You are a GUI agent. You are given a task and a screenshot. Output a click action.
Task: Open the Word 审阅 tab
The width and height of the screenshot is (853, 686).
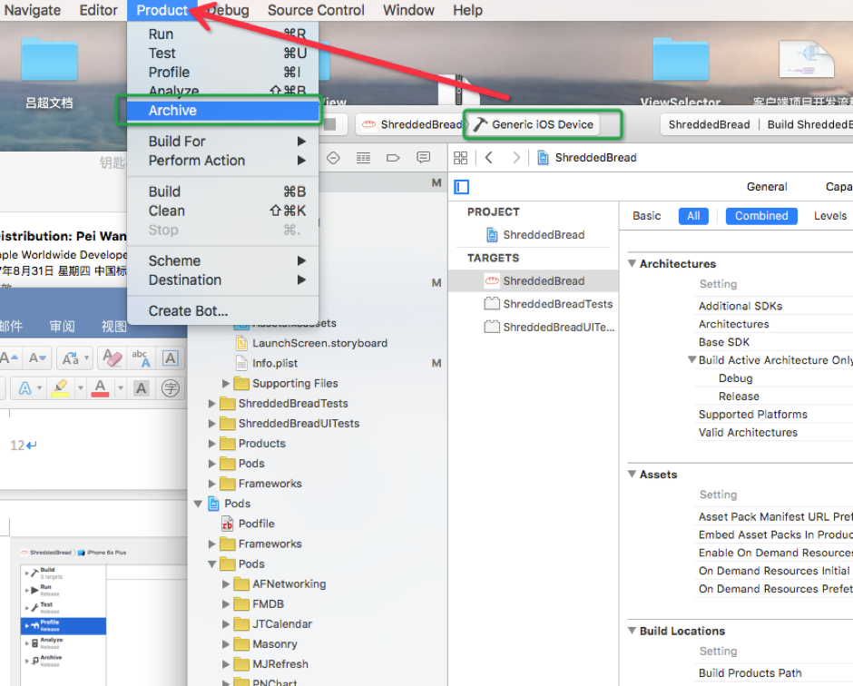(x=62, y=326)
